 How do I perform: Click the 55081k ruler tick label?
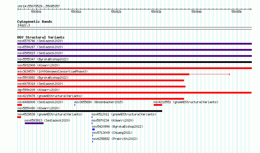click(76, 12)
